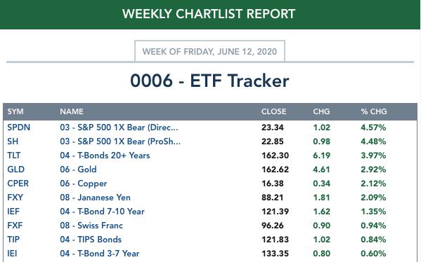Click the % CHG column header
This screenshot has height=262, width=421.
click(x=374, y=111)
